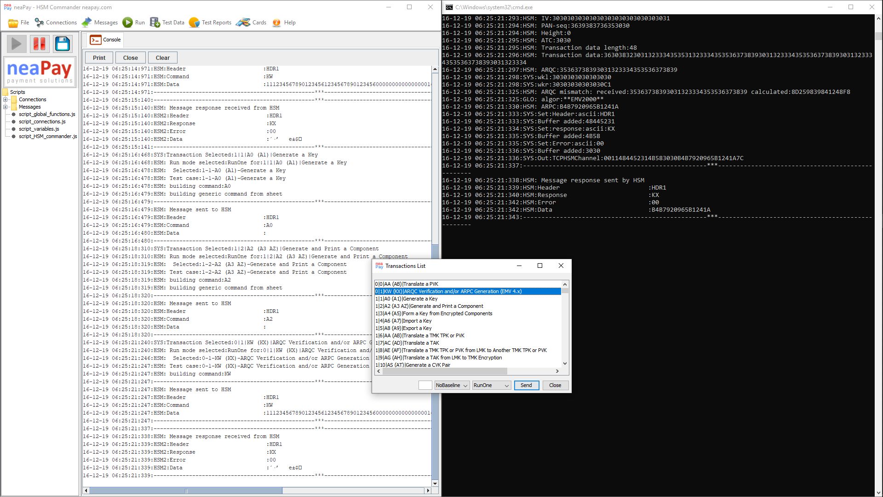The width and height of the screenshot is (883, 497).
Task: Select the Messages folder in tree
Action: coord(29,107)
